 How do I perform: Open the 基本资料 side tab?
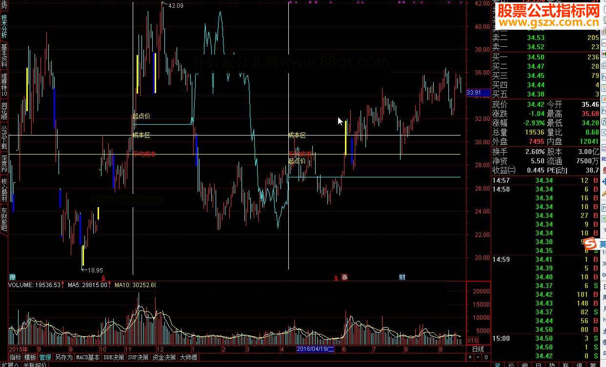(4, 56)
